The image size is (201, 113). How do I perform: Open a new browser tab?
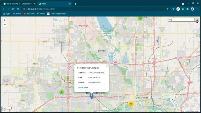tap(75, 4)
